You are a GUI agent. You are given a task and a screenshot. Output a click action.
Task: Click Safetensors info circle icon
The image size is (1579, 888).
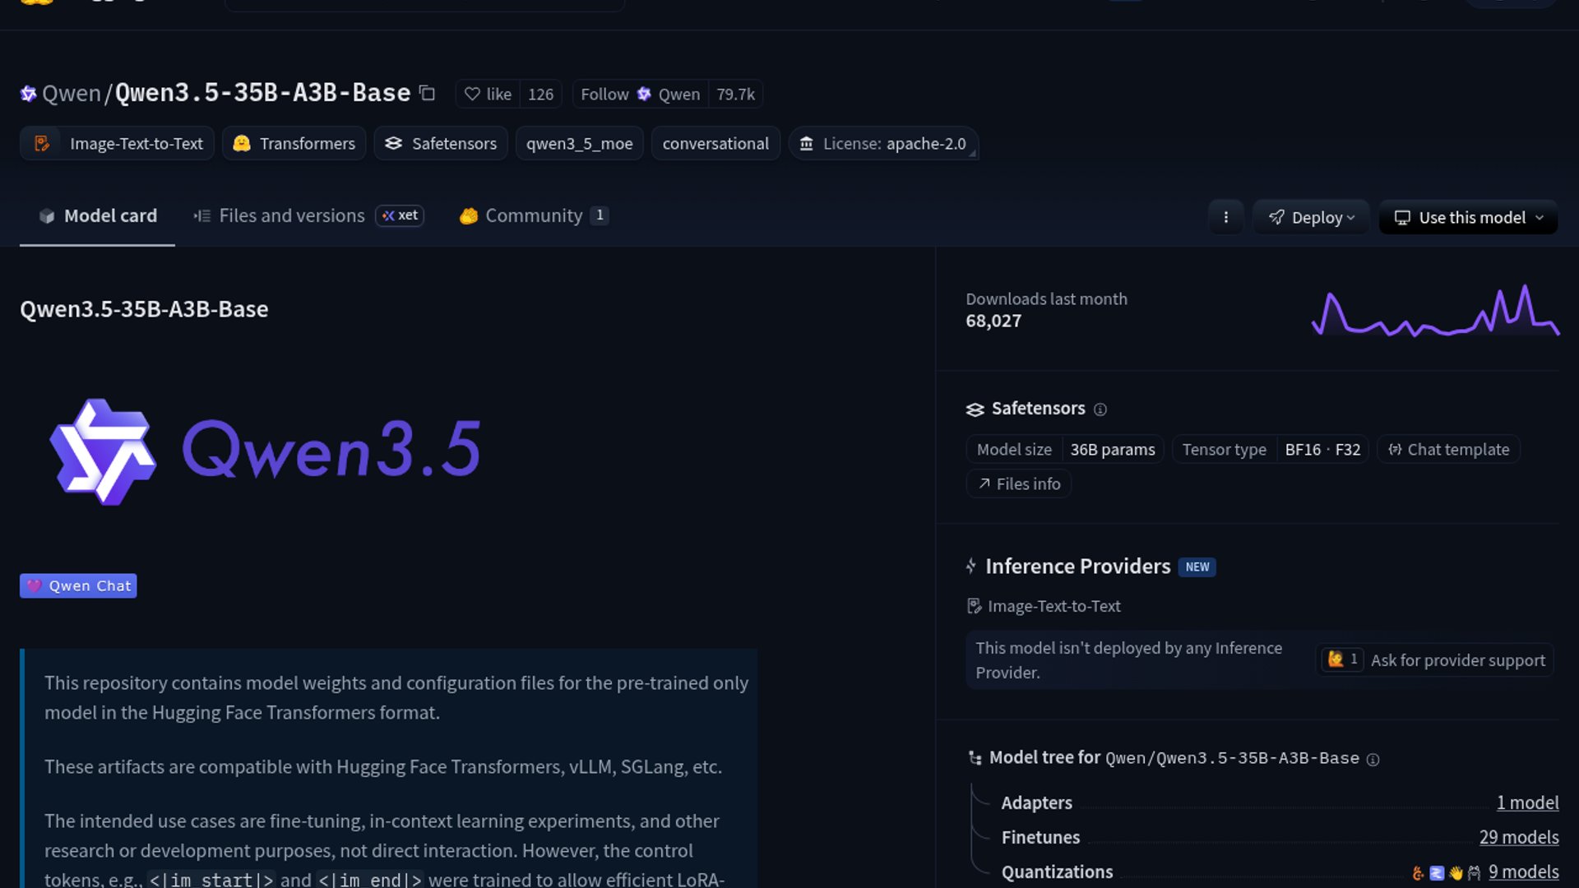[1100, 409]
